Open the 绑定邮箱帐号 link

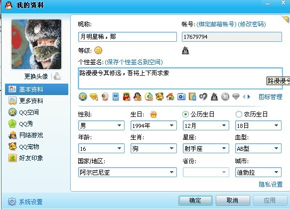[217, 24]
